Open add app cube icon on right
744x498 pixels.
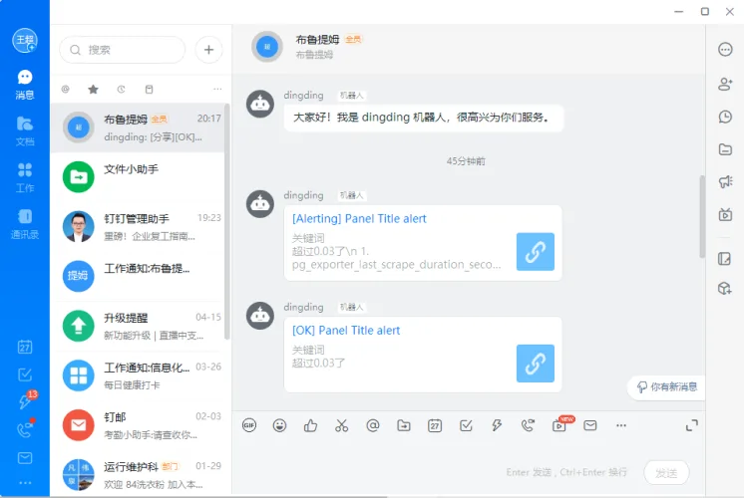click(725, 288)
